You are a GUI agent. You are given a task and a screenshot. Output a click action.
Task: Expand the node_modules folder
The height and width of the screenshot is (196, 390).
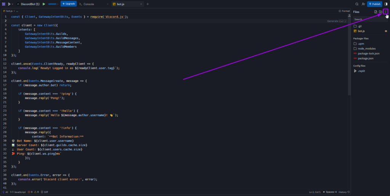366,48
